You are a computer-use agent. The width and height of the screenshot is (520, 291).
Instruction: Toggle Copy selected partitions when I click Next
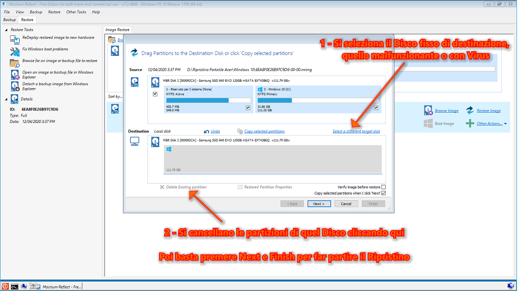click(384, 193)
